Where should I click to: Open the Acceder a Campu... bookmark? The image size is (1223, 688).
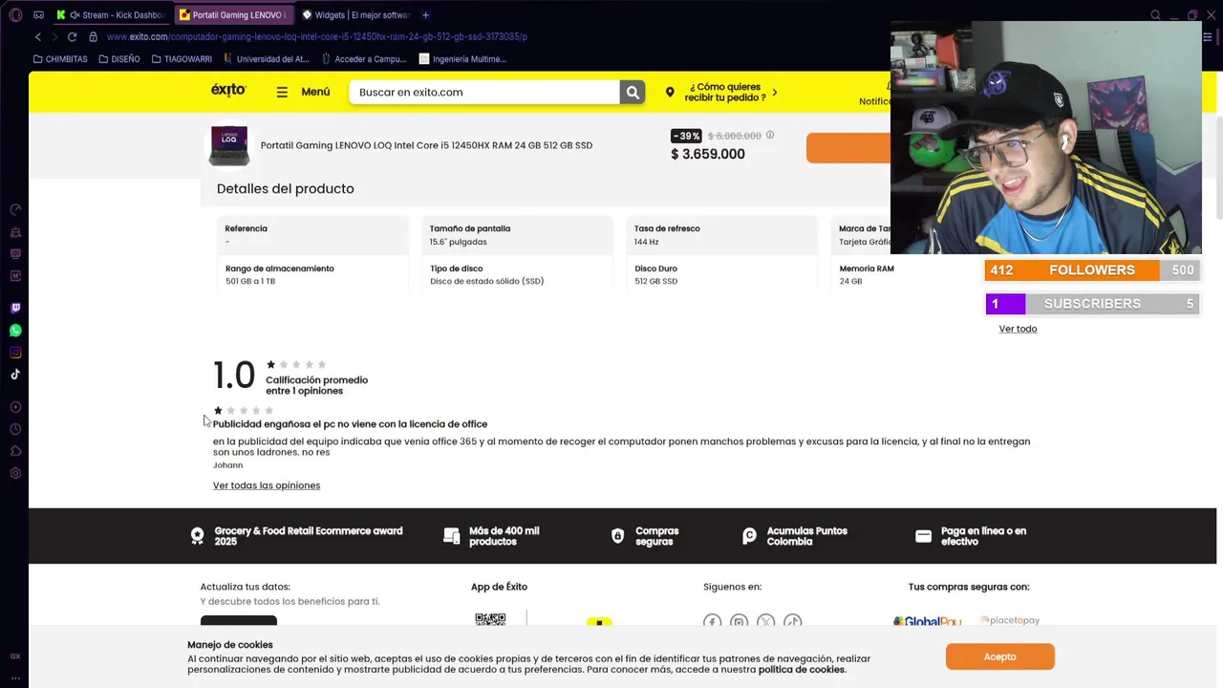[x=364, y=59]
